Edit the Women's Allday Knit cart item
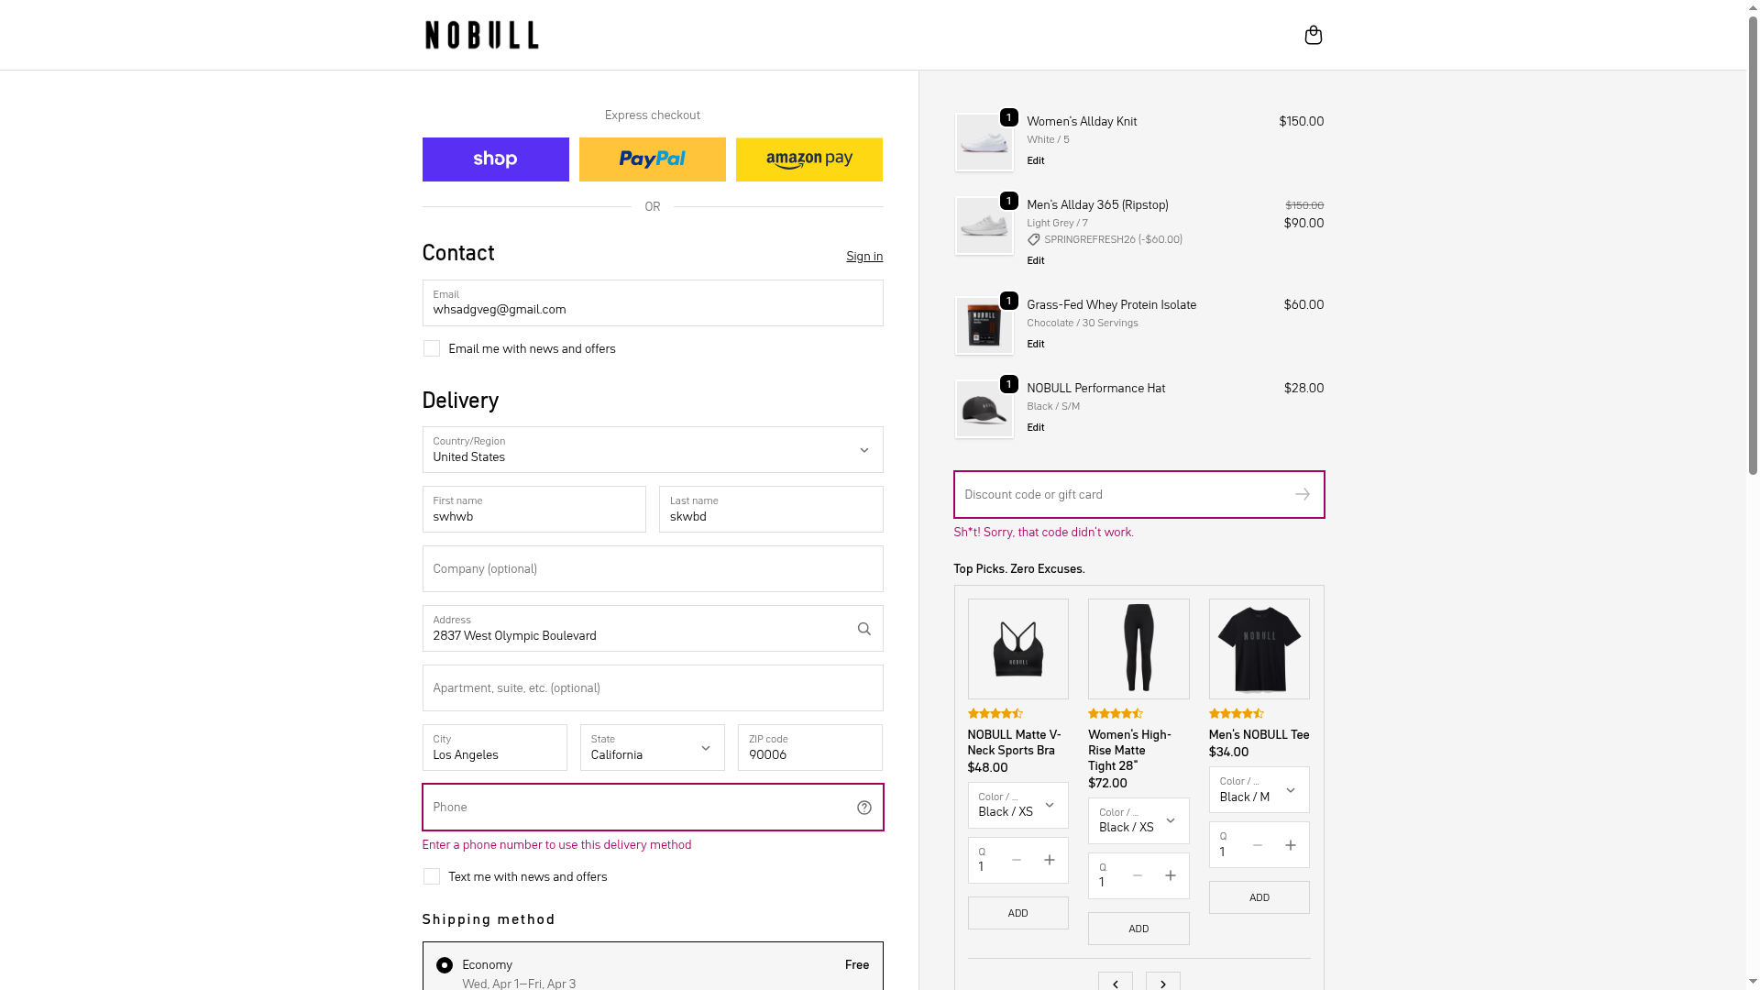This screenshot has width=1760, height=990. click(1035, 160)
